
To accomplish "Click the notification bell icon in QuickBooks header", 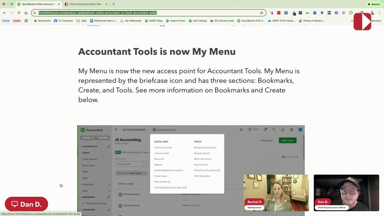I will click(x=283, y=130).
